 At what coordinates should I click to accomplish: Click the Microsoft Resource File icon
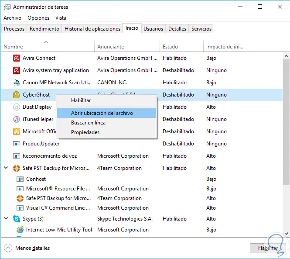[x=20, y=189]
